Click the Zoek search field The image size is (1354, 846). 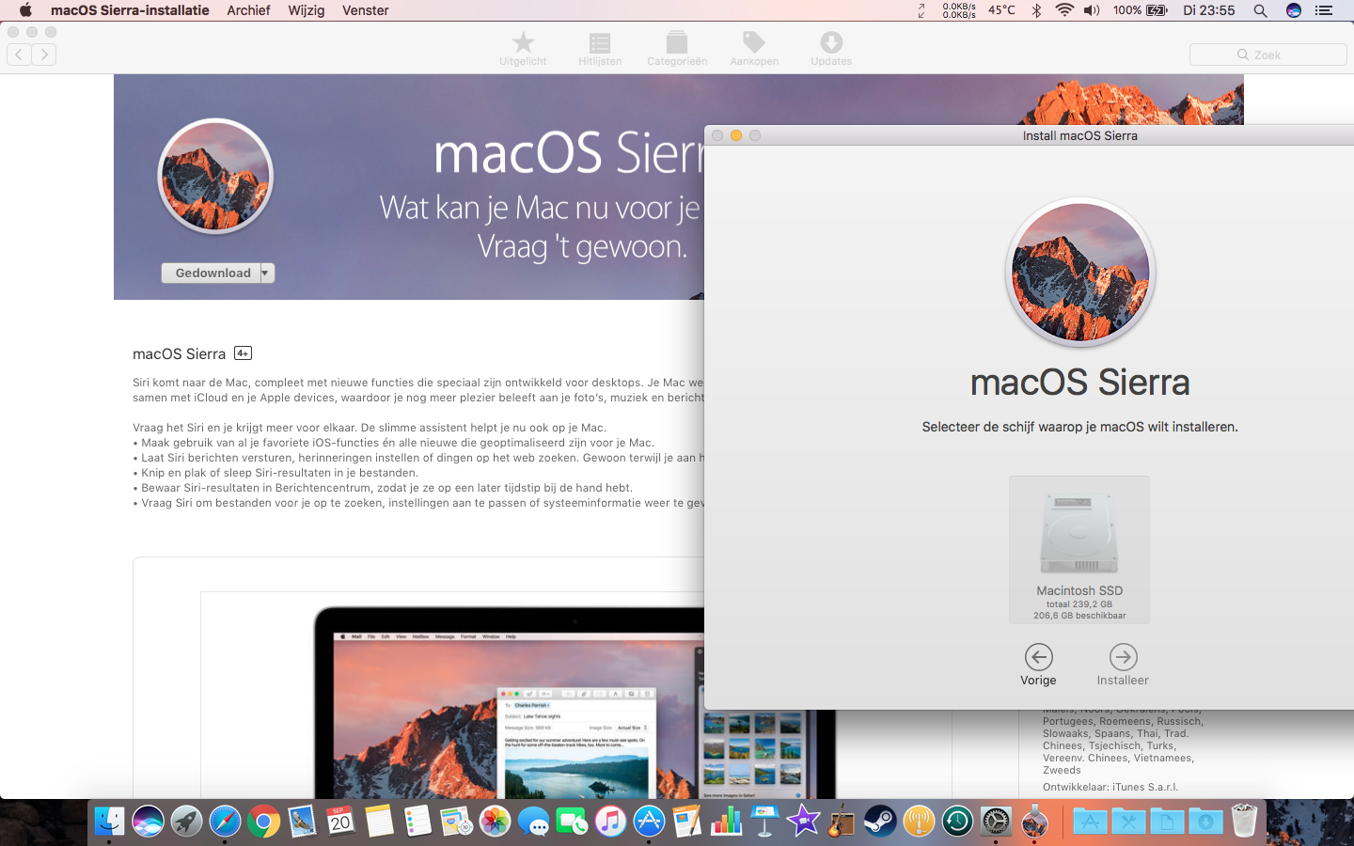1267,55
